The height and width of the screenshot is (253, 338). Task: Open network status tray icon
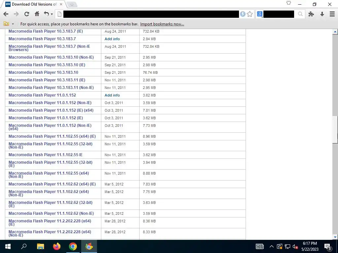pos(287,246)
